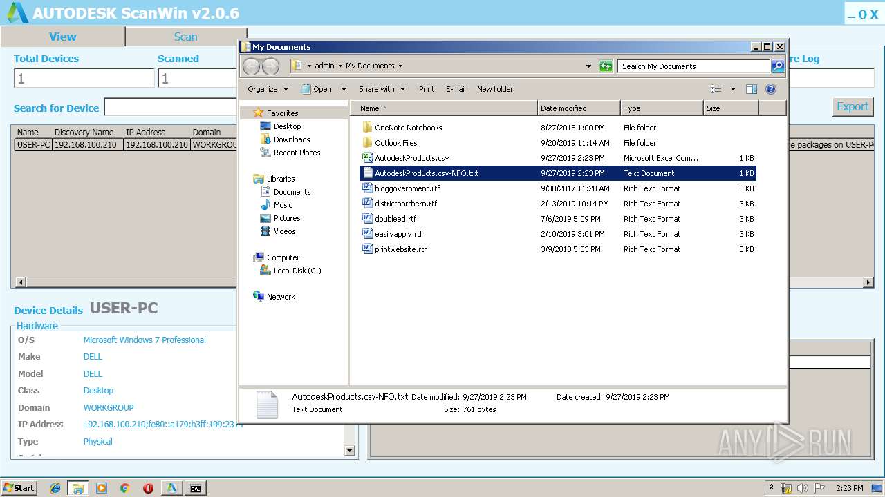The height and width of the screenshot is (497, 885).
Task: Sort by Type column header
Action: 662,108
